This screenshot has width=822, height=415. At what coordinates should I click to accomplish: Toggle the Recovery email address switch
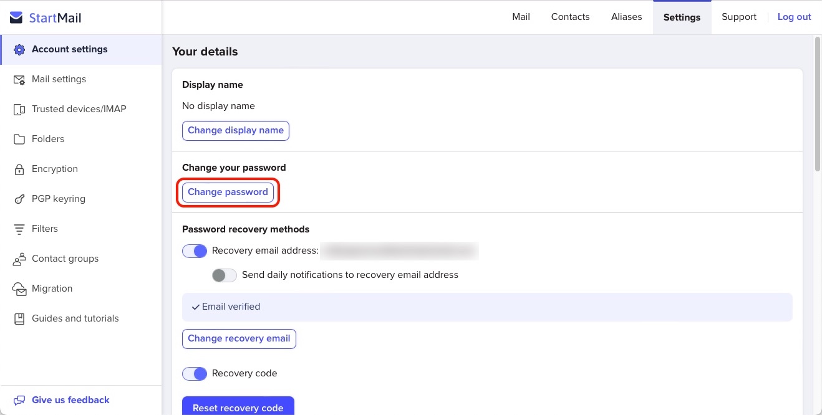195,251
